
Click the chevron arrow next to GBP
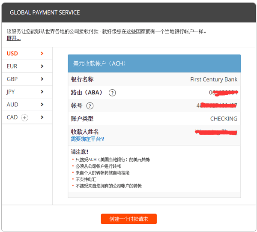tap(42, 79)
